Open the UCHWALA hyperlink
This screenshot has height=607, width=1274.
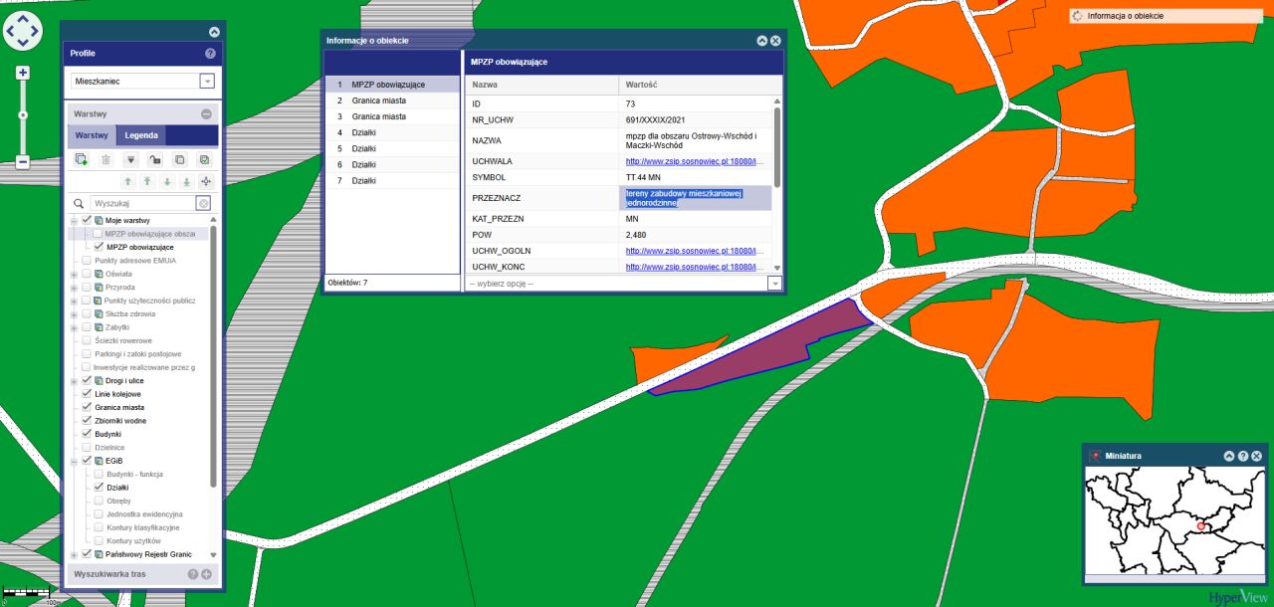[695, 161]
